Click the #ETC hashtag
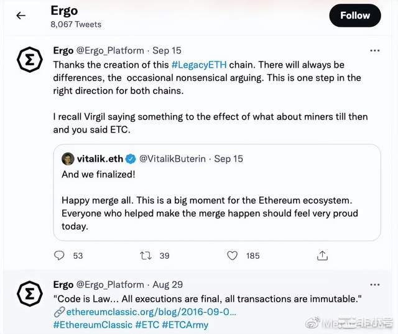 click(147, 325)
